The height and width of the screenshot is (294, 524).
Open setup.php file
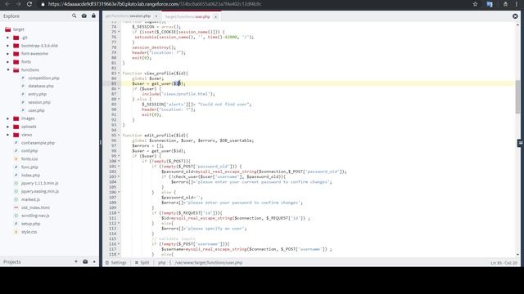(31, 224)
